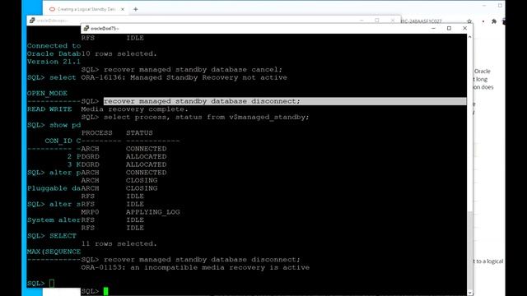This screenshot has height=296, width=527.
Task: Click the terminal scrollbar down arrow
Action: (469, 293)
